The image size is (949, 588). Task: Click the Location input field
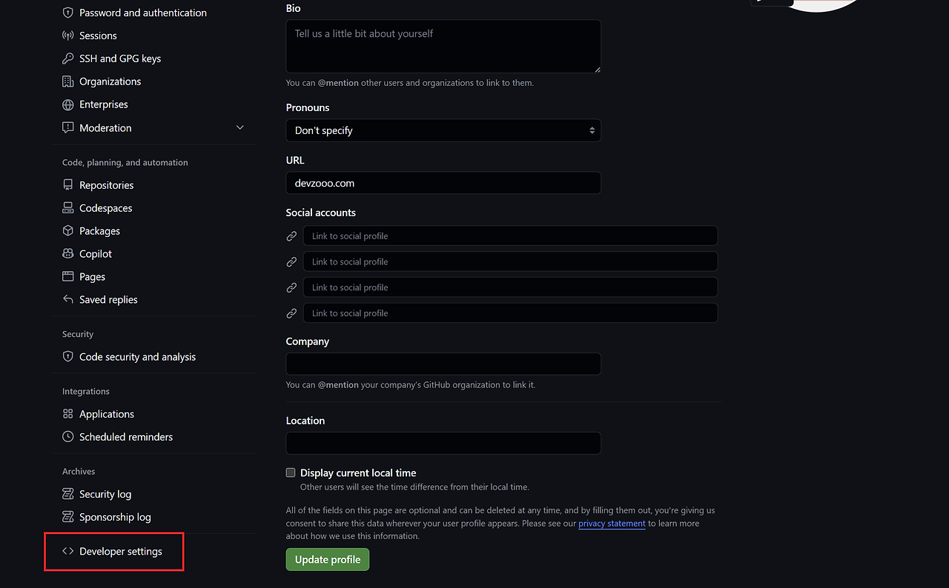(443, 443)
